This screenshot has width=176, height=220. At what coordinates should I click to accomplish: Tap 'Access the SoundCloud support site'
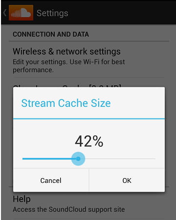click(x=69, y=209)
